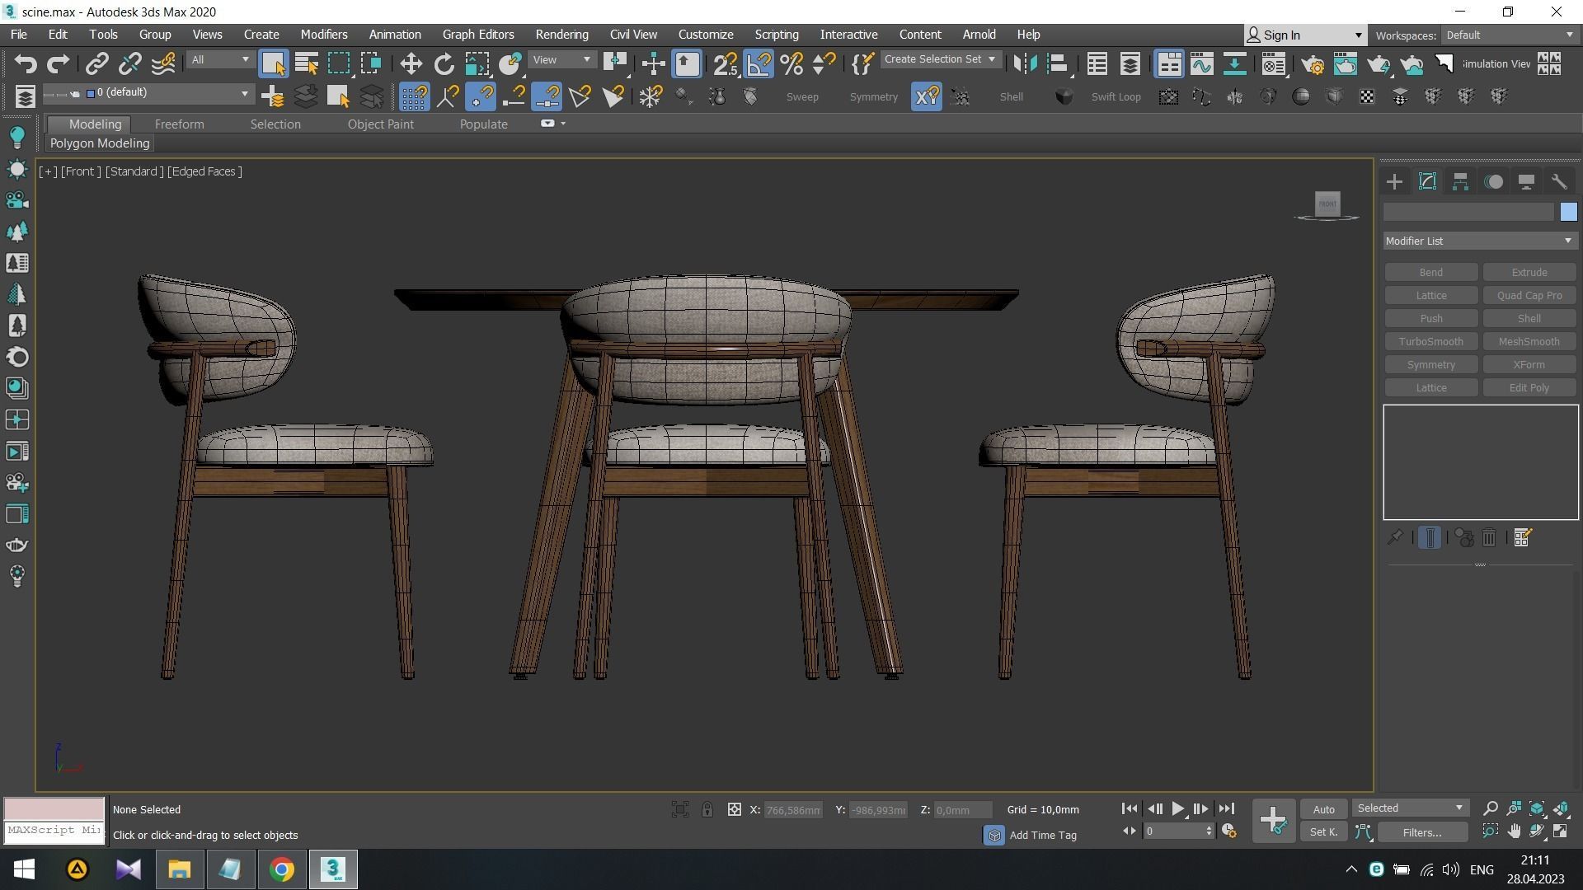1583x890 pixels.
Task: Play the animation
Action: pos(1178,809)
